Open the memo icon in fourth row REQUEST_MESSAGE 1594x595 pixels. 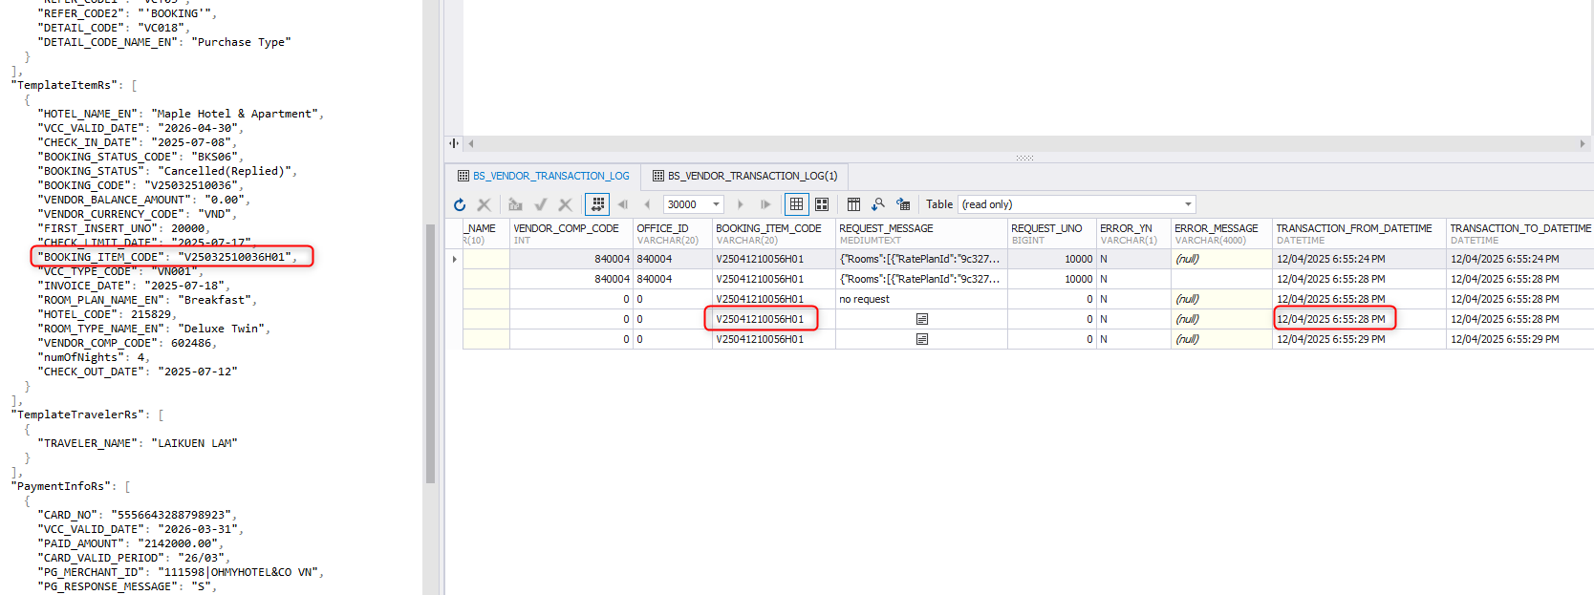click(922, 319)
